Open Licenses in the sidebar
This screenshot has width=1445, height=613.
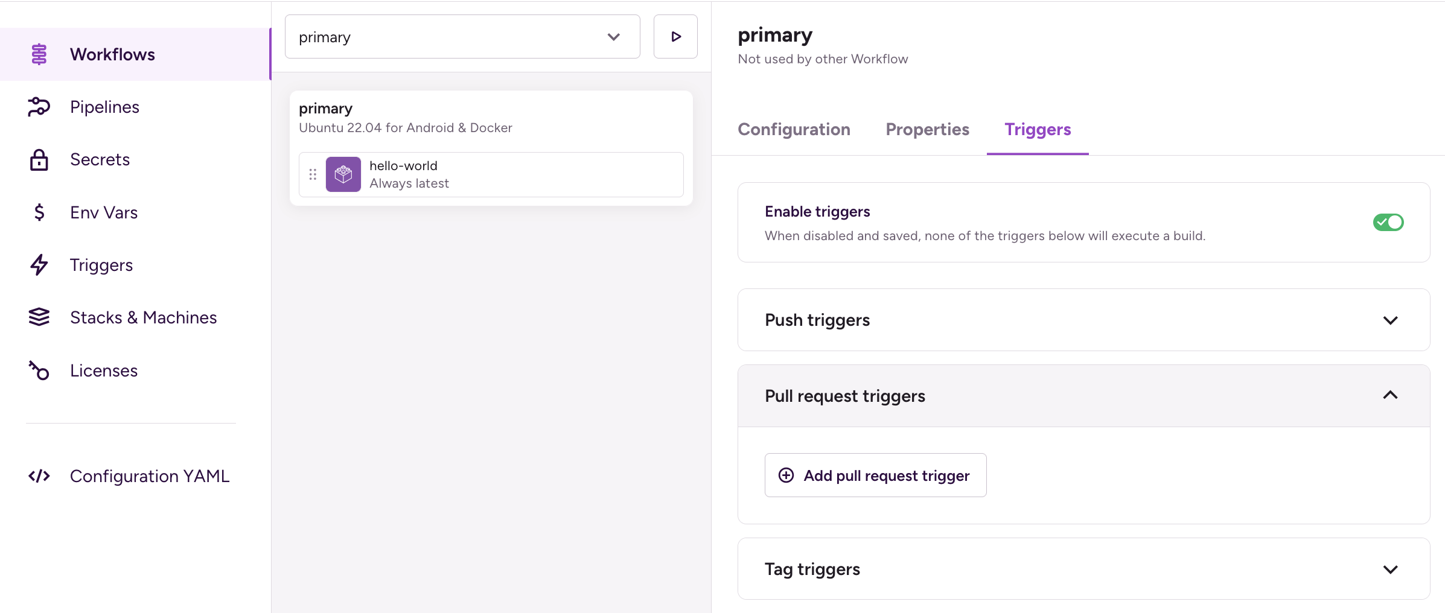pos(135,370)
